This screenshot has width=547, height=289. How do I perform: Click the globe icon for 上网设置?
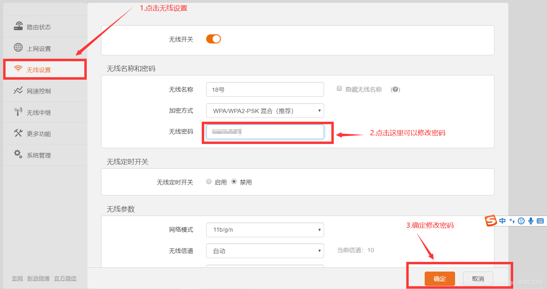pos(18,47)
